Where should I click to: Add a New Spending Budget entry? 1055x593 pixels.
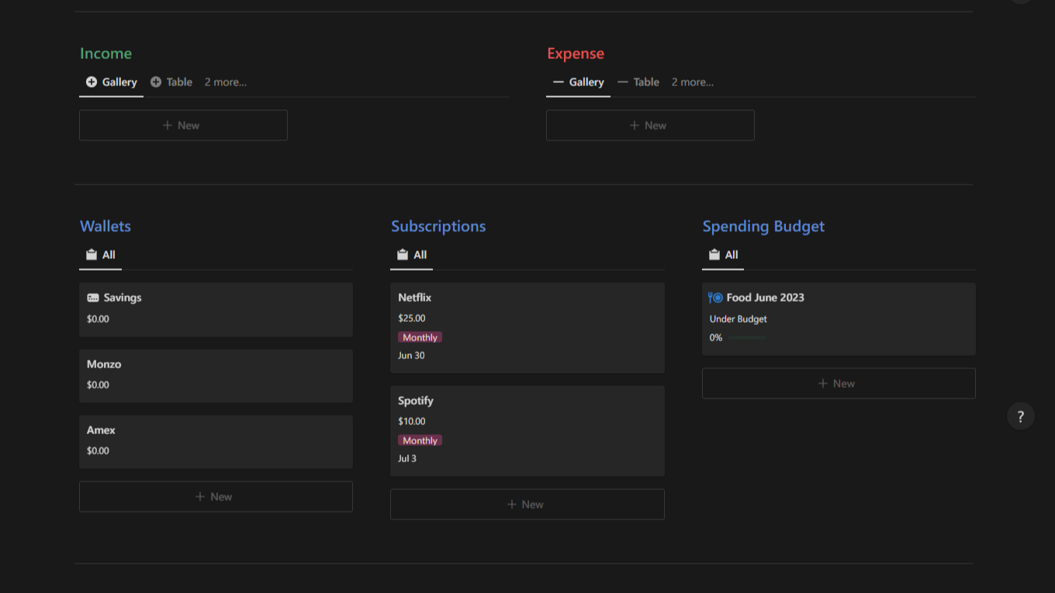coord(839,383)
